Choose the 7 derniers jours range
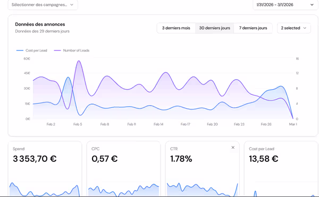The width and height of the screenshot is (319, 197). (x=253, y=28)
